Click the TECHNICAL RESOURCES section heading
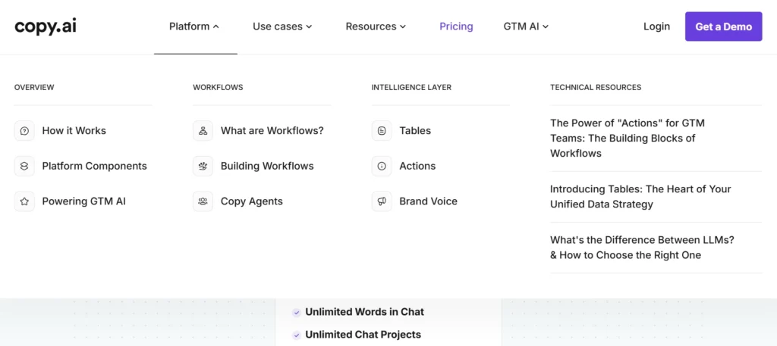 click(x=596, y=88)
